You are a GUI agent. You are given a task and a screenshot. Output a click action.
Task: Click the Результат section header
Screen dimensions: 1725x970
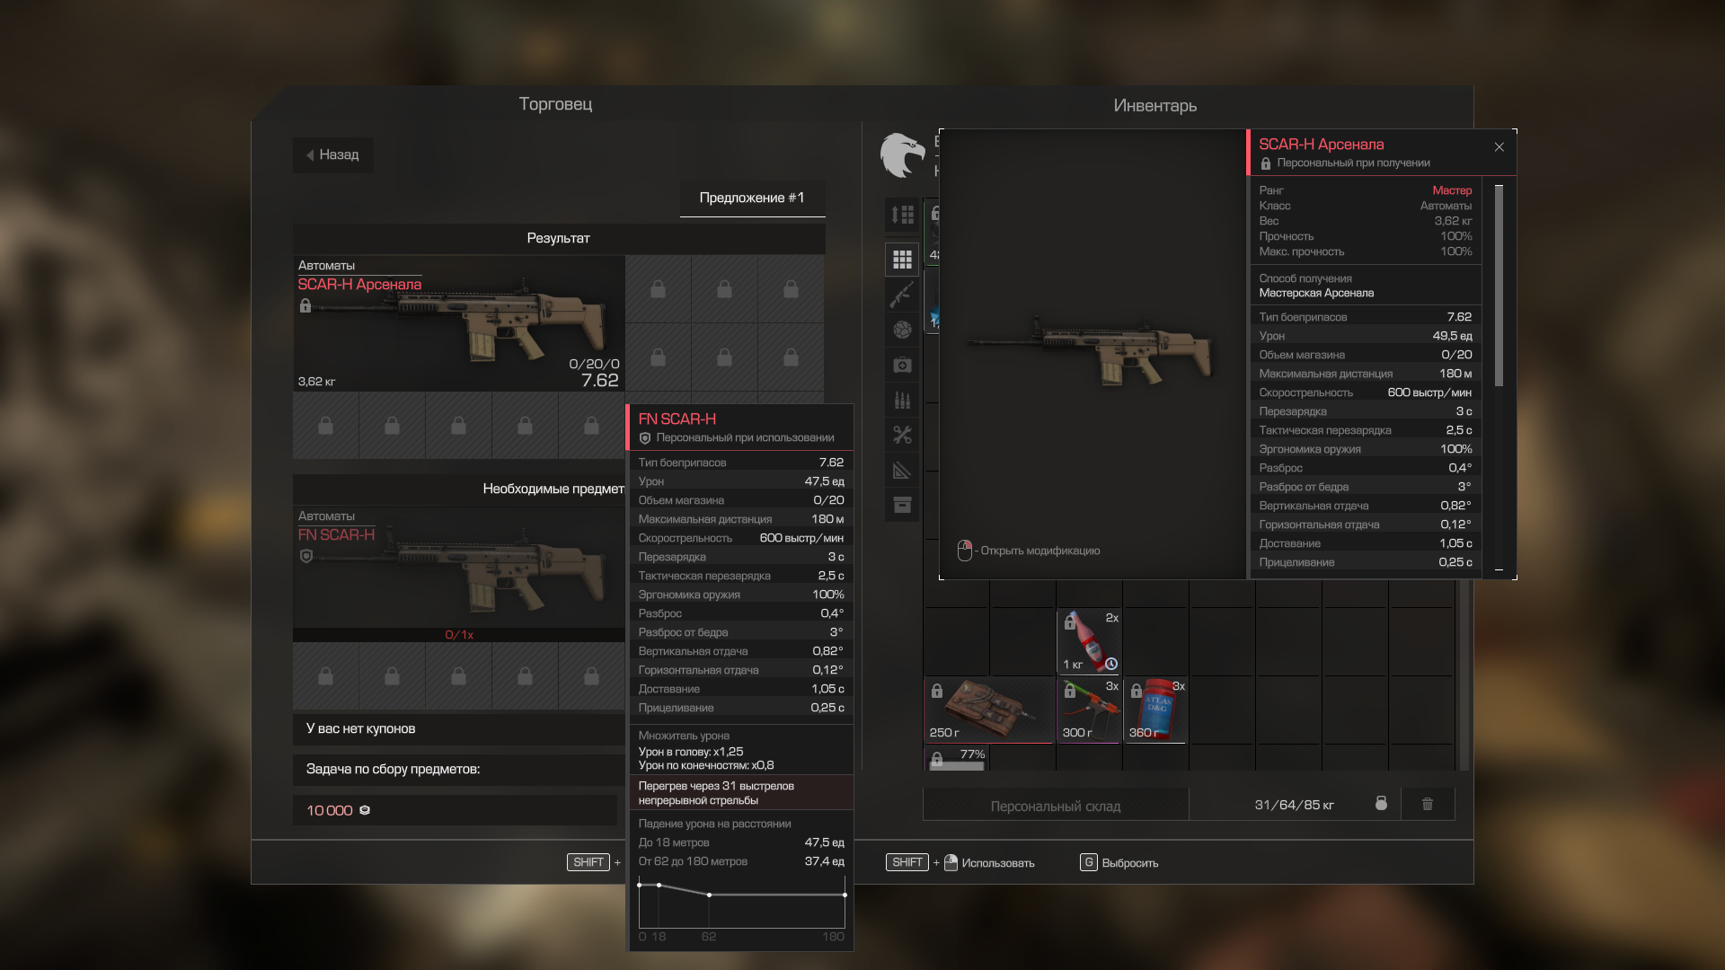[x=558, y=238]
